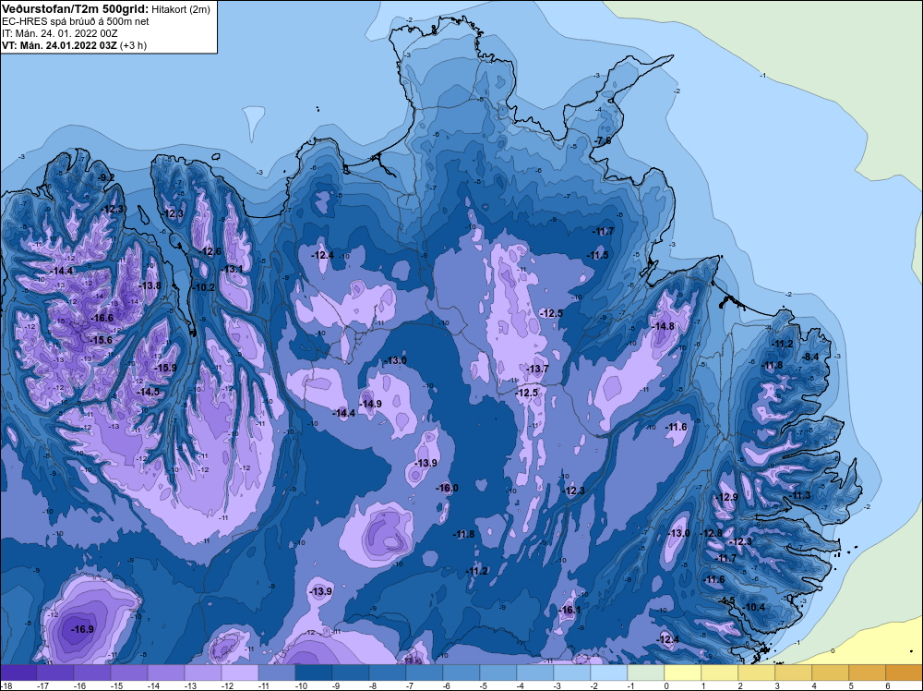The width and height of the screenshot is (923, 691).
Task: Click the legend tick label "-12"
Action: click(x=227, y=686)
